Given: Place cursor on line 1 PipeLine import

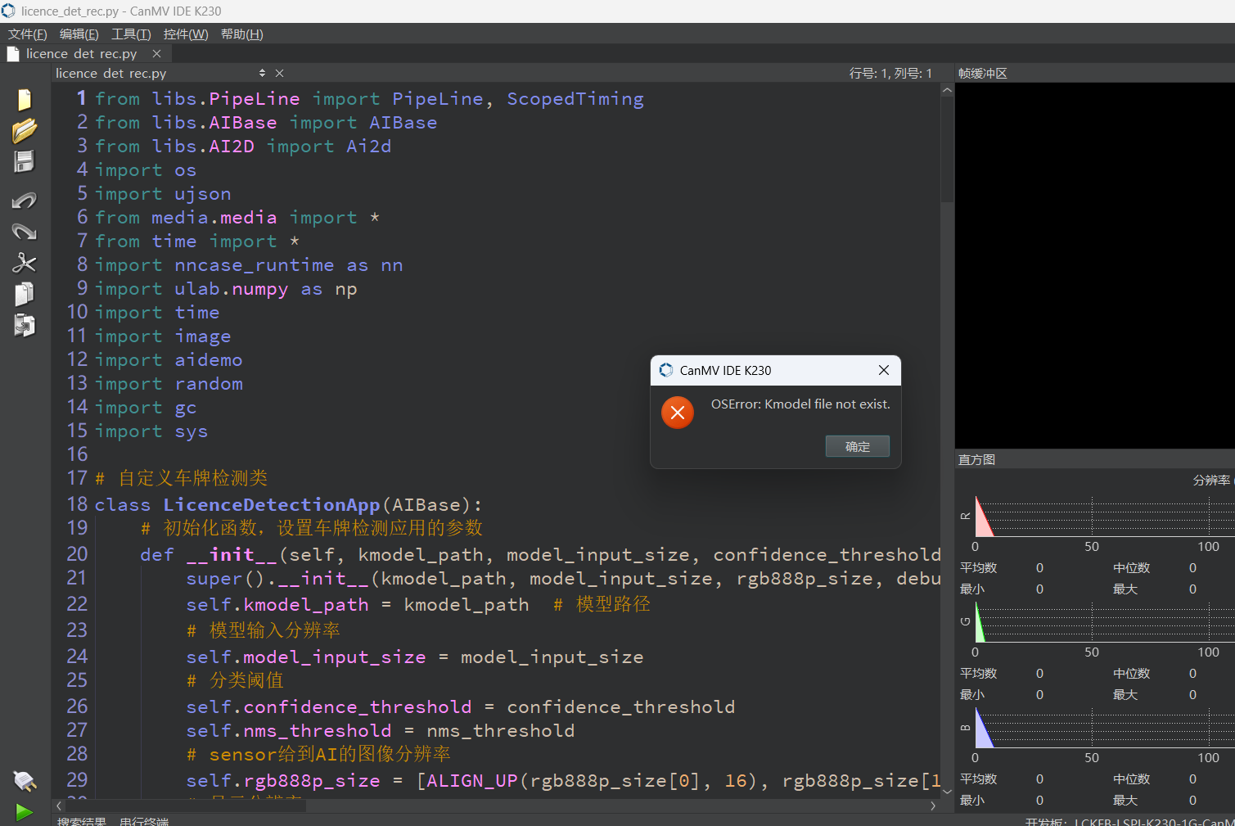Looking at the screenshot, I should pyautogui.click(x=369, y=99).
